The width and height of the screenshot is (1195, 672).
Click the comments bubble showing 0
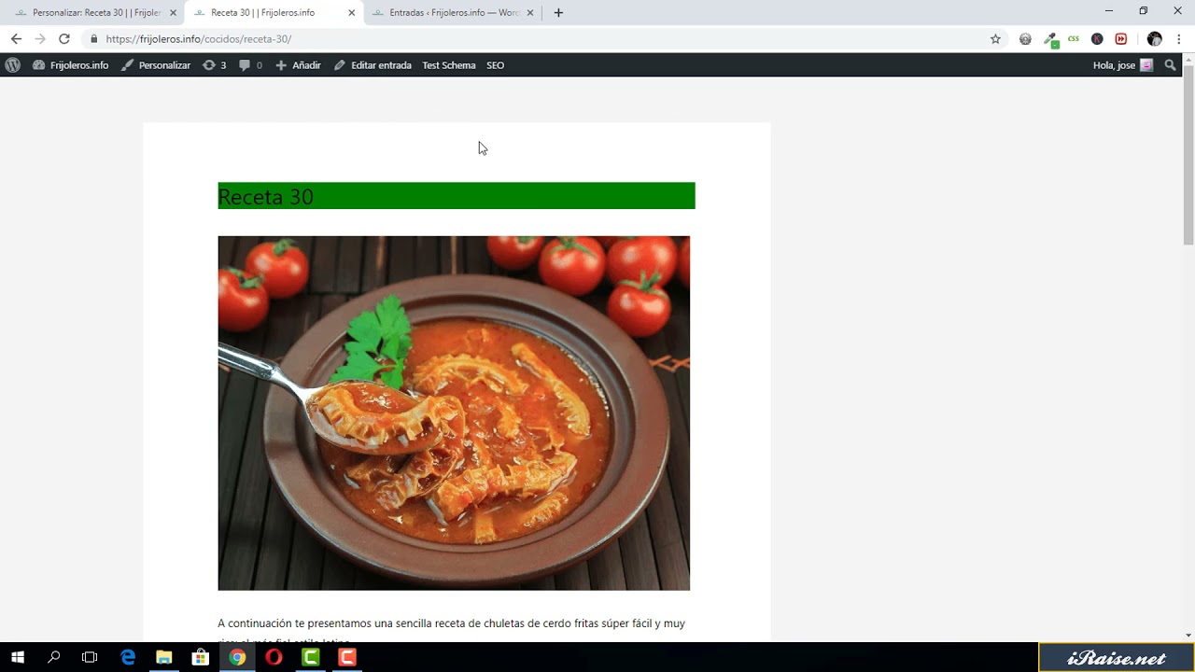[250, 65]
